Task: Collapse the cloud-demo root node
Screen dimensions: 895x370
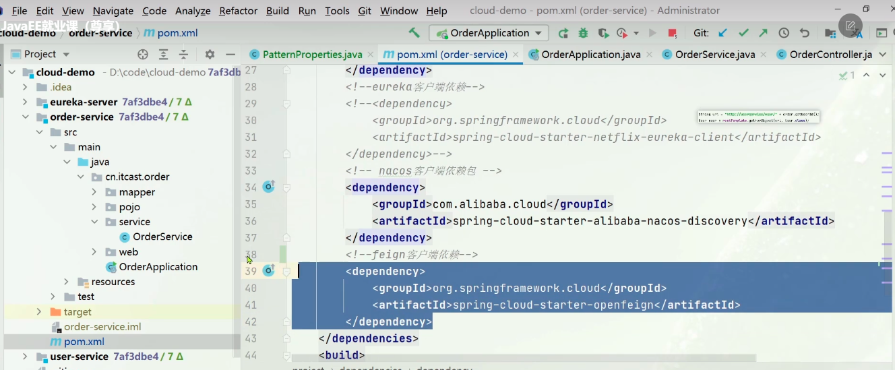Action: tap(11, 72)
